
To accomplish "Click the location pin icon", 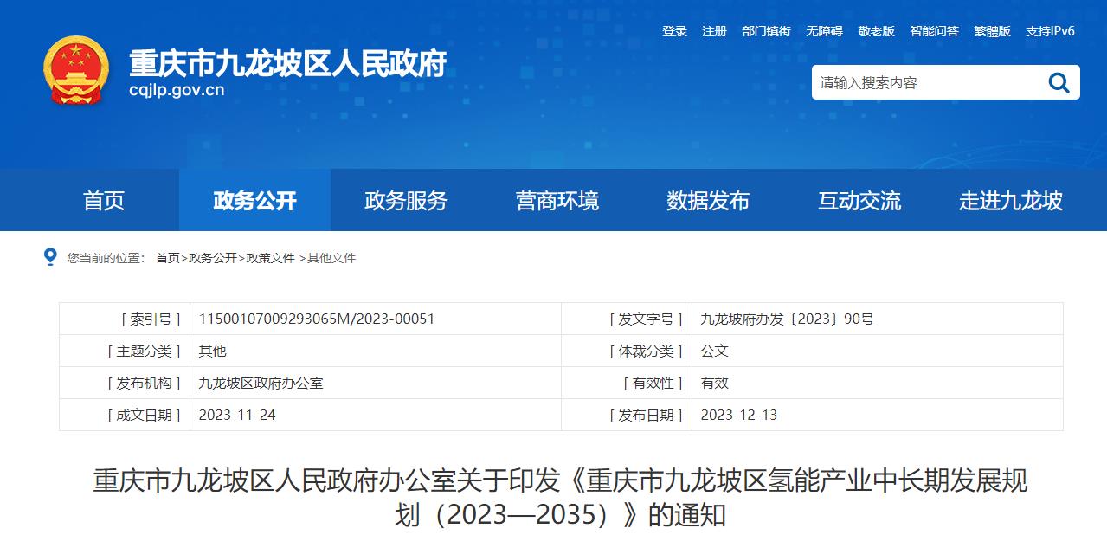I will click(x=50, y=257).
